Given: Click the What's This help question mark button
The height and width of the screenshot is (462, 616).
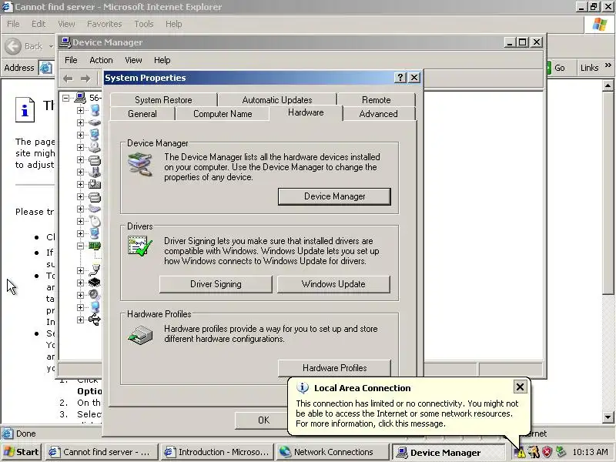Looking at the screenshot, I should 400,78.
